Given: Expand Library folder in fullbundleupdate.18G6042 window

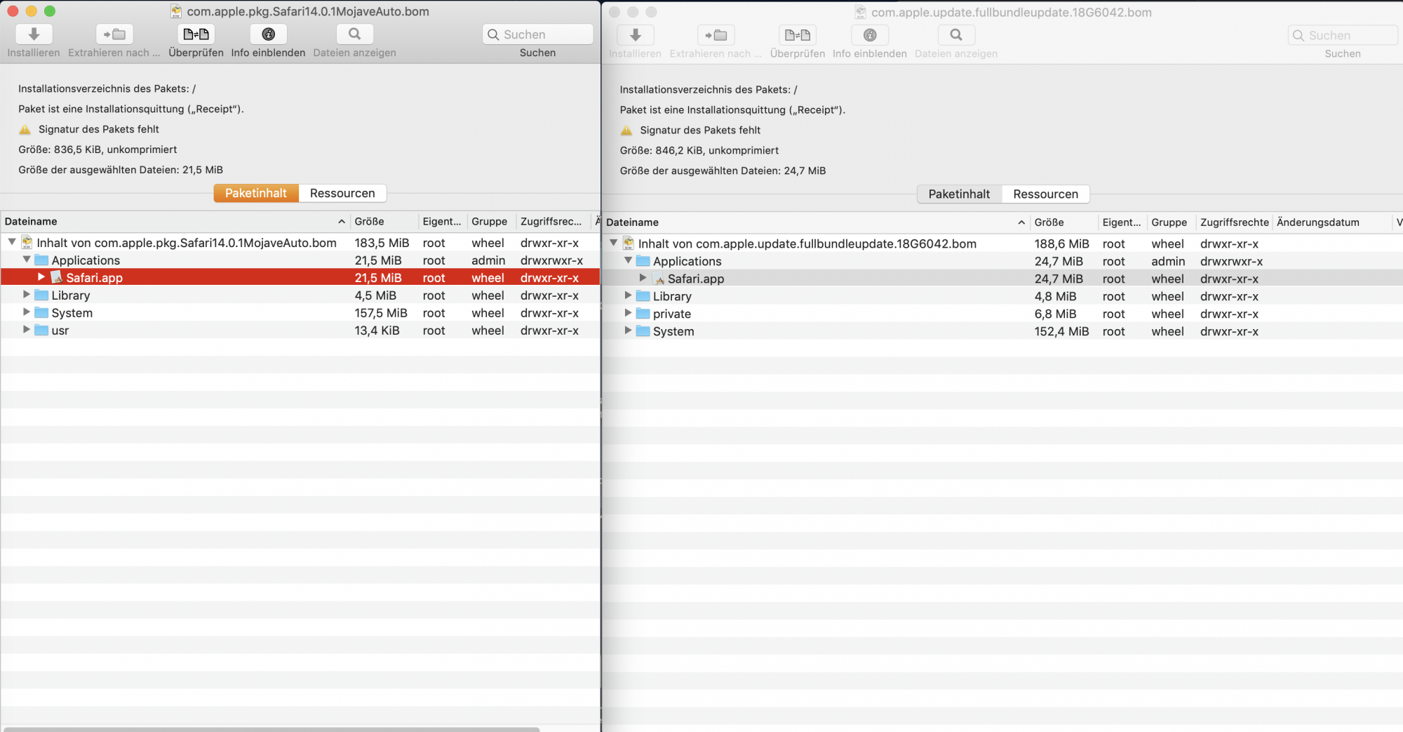Looking at the screenshot, I should pyautogui.click(x=629, y=295).
